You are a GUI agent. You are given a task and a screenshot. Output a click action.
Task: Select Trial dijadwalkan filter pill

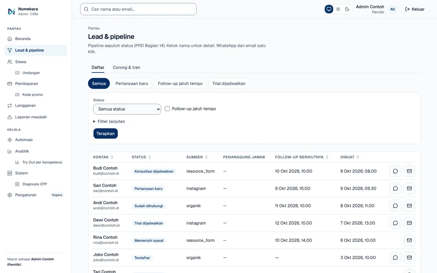tap(229, 83)
